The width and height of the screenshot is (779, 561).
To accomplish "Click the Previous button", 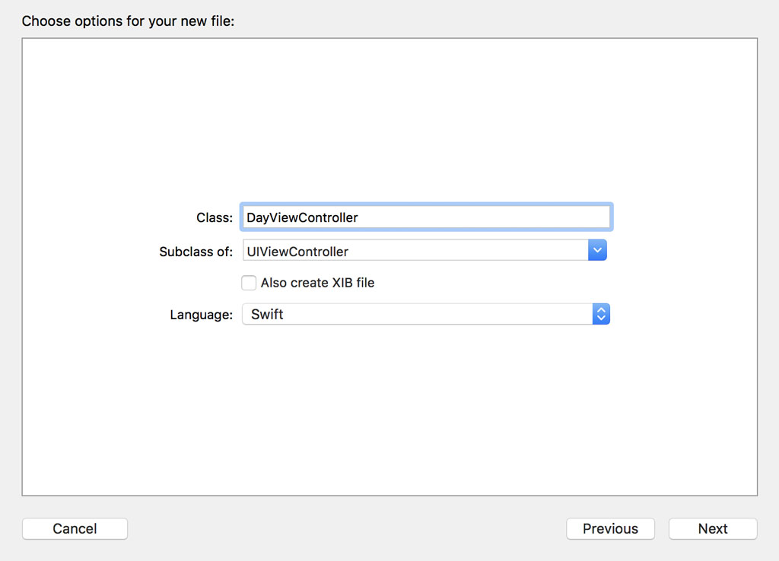I will 610,528.
